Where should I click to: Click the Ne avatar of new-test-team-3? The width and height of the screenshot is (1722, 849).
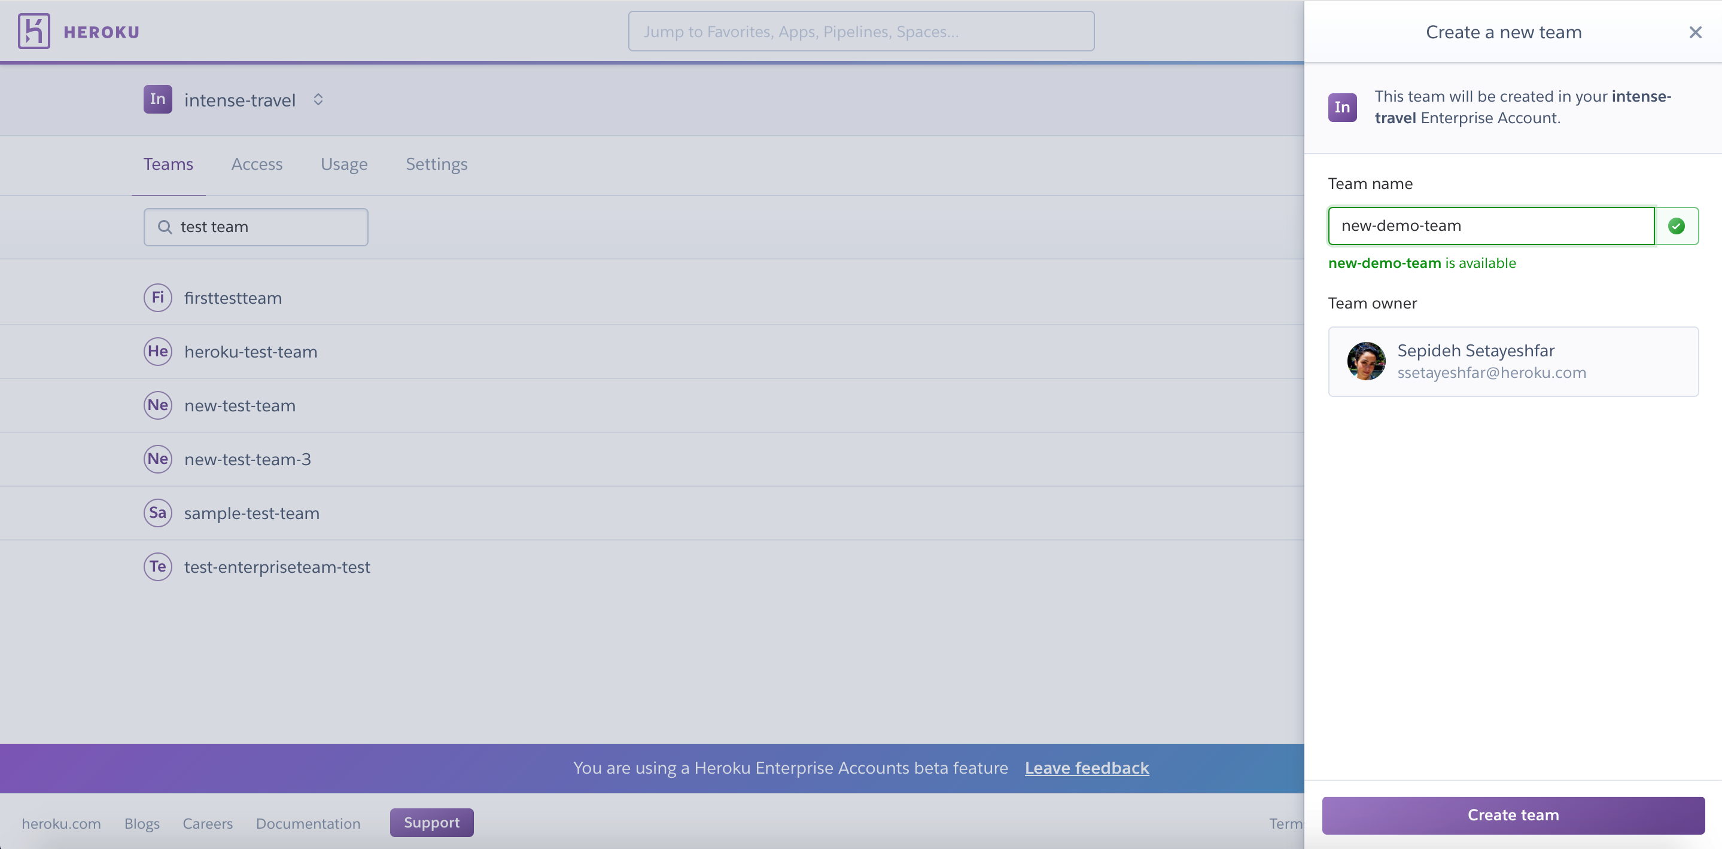click(x=158, y=459)
